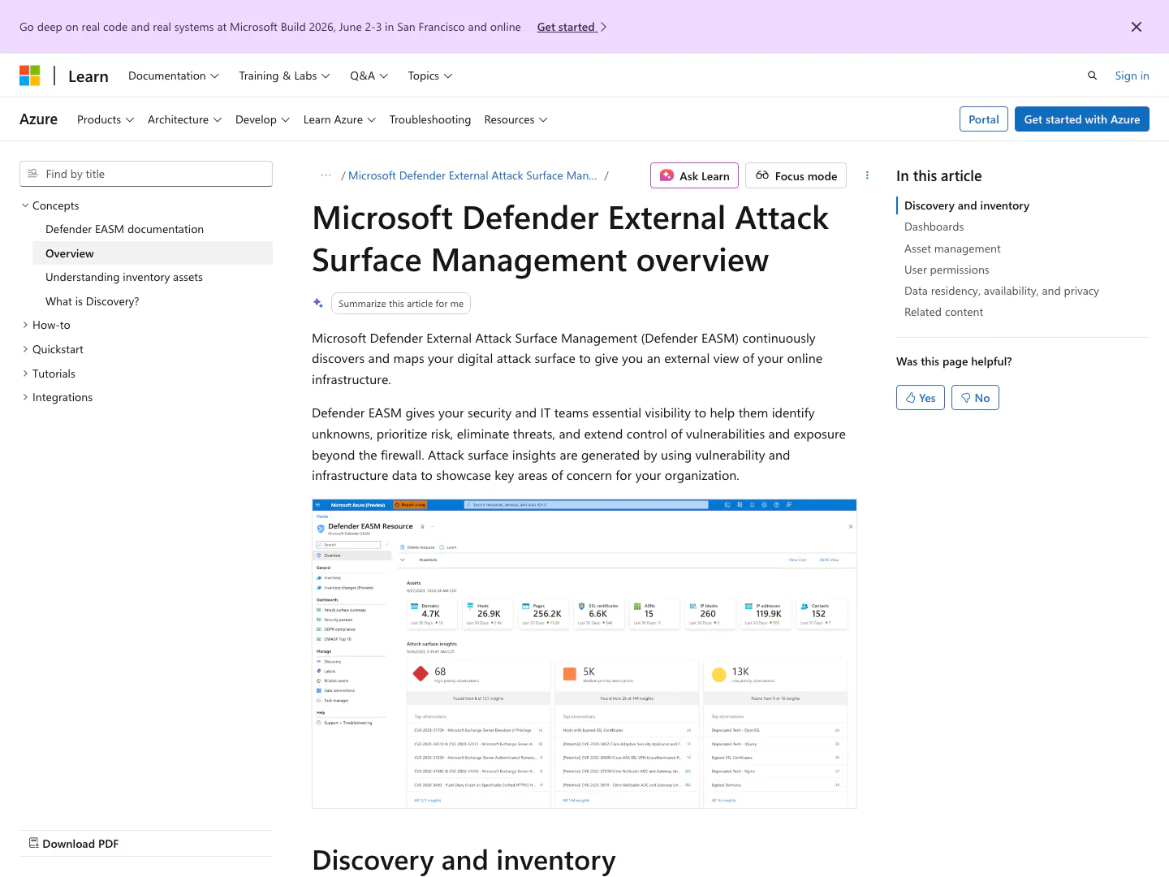This screenshot has width=1169, height=877.
Task: Select What is Discovery? in sidebar
Action: (x=92, y=301)
